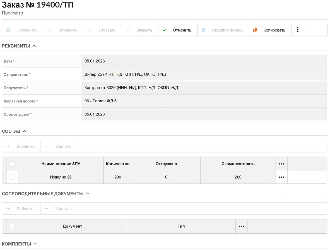Click the green checkmark icon beside Отменить

pos(164,30)
